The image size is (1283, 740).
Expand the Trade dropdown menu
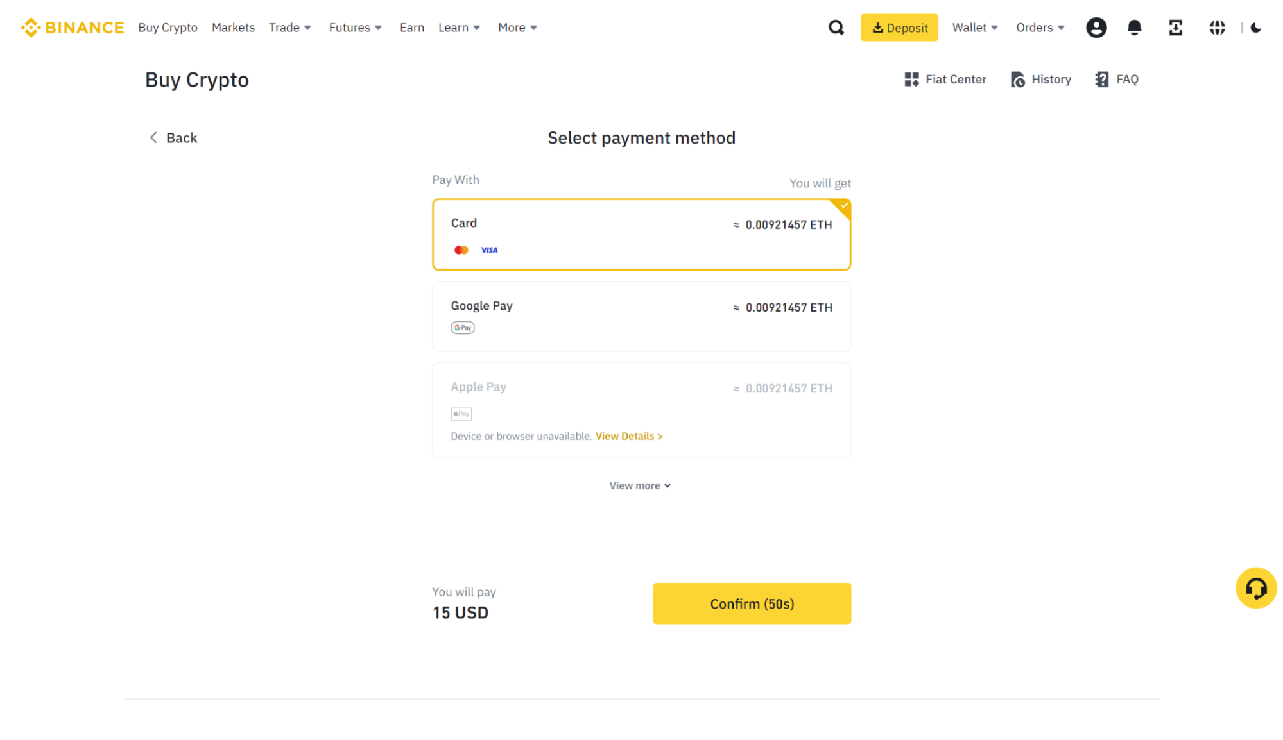click(289, 28)
